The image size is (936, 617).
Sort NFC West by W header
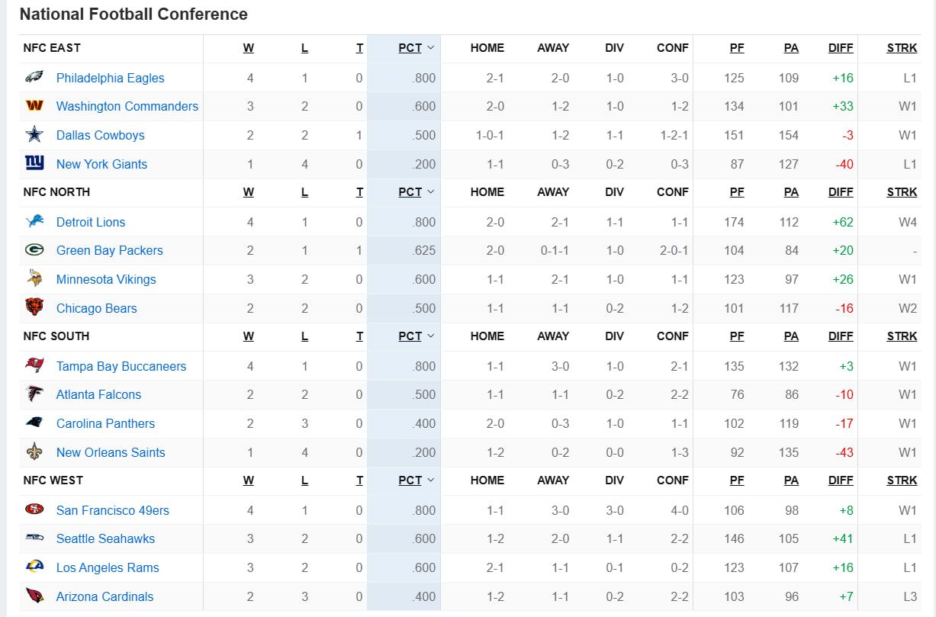249,480
